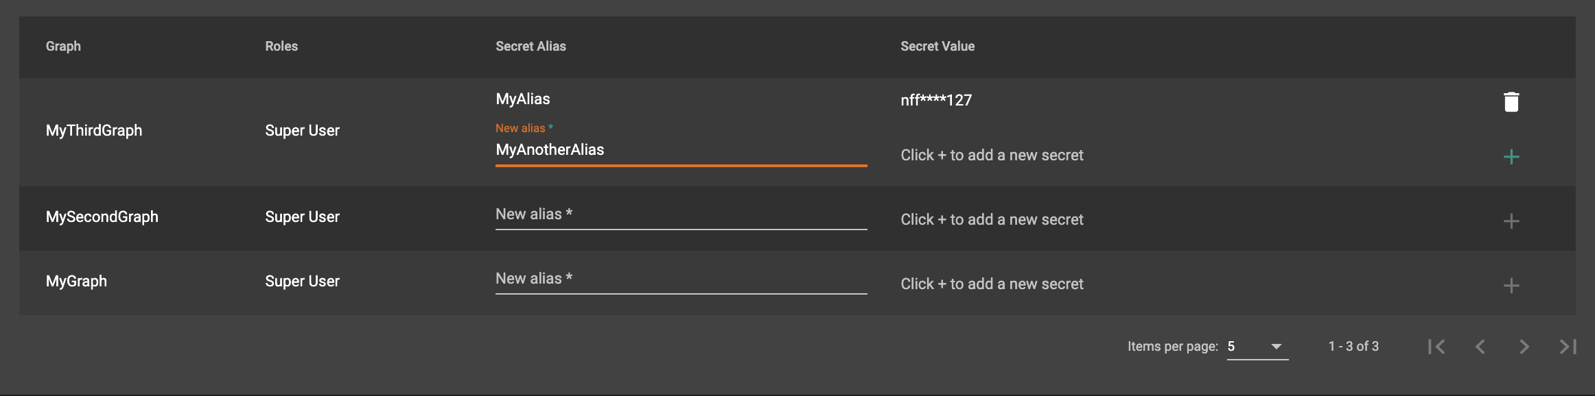Screen dimensions: 1595x396
Task: Click the MyAlias secret alias text
Action: coord(523,99)
